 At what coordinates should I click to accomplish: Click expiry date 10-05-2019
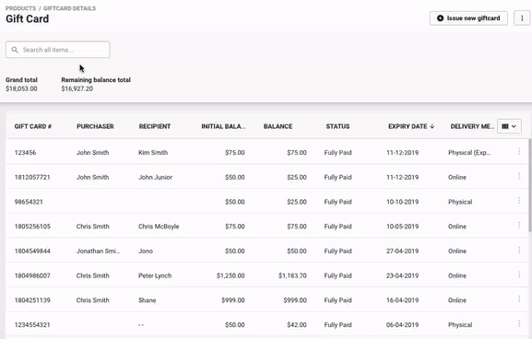coord(402,227)
